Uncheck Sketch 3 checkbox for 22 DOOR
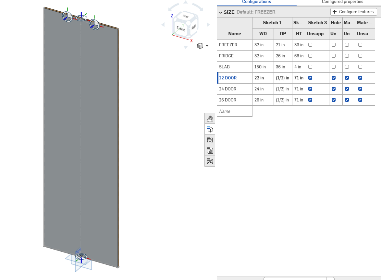The height and width of the screenshot is (280, 381). pyautogui.click(x=310, y=78)
